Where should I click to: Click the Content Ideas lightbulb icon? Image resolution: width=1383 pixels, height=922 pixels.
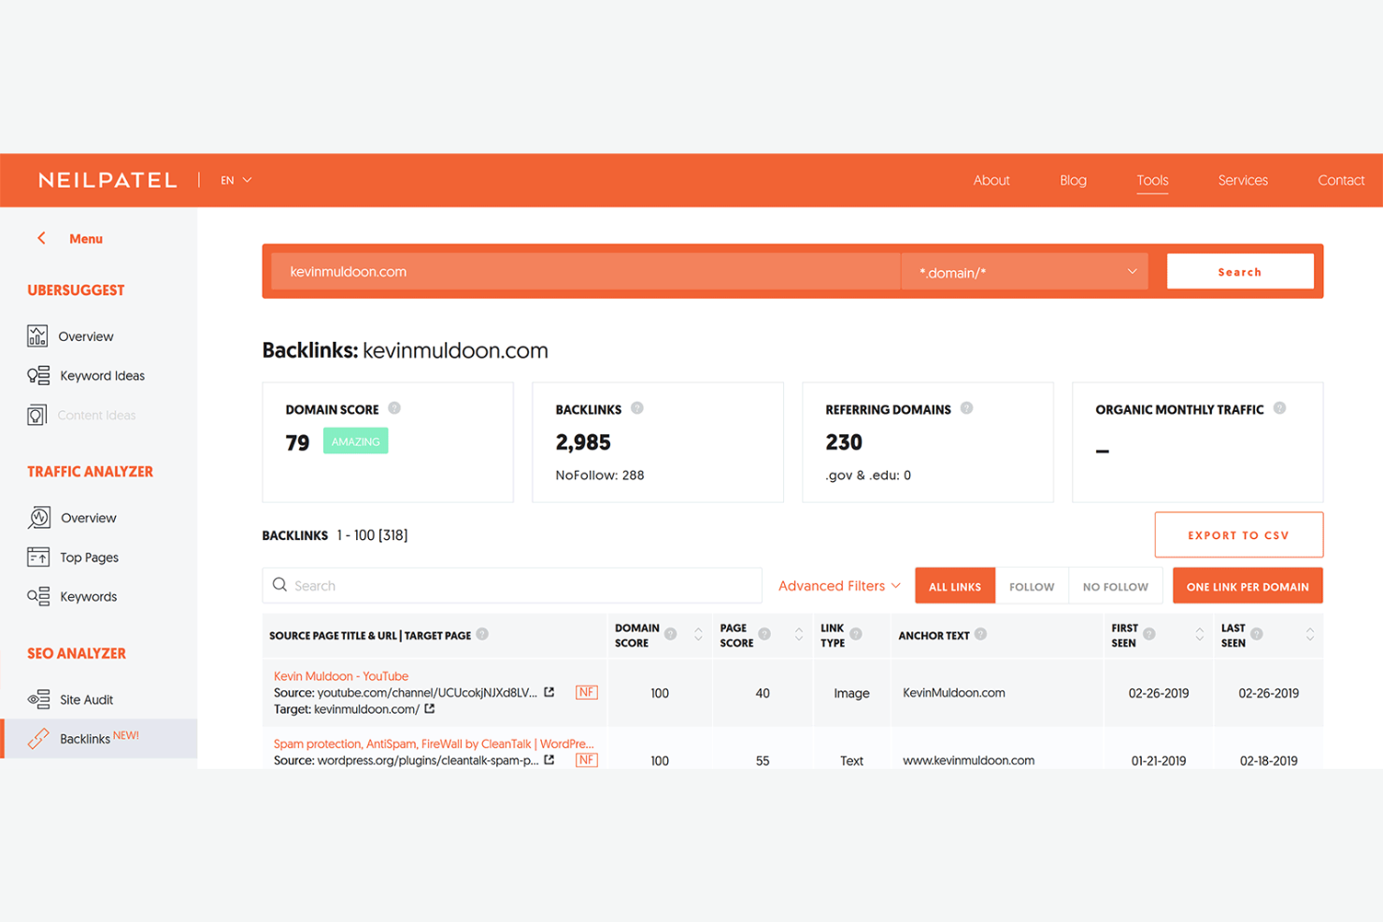(37, 415)
